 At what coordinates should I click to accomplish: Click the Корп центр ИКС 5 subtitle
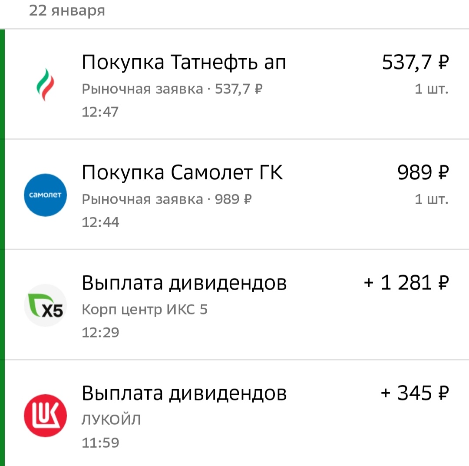(145, 309)
